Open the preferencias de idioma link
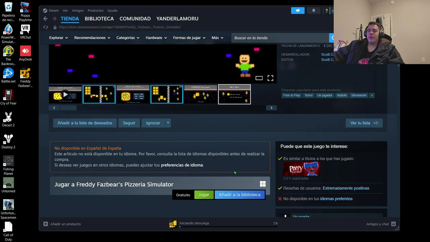The width and height of the screenshot is (430, 242). click(182, 165)
